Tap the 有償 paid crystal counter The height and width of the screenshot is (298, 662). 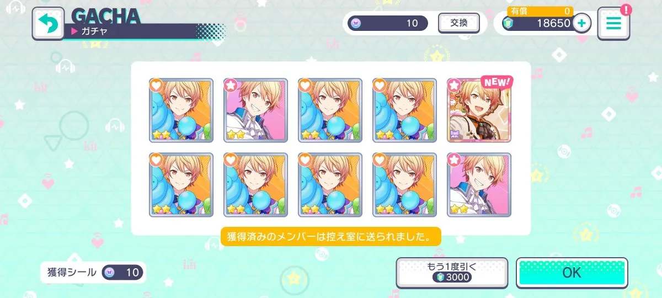(540, 11)
